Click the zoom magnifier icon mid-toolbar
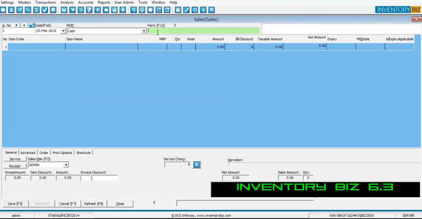 point(133,10)
